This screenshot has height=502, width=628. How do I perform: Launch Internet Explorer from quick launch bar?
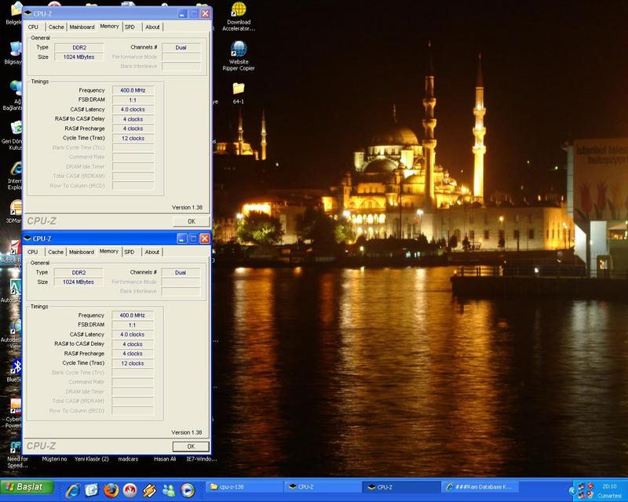point(73,490)
